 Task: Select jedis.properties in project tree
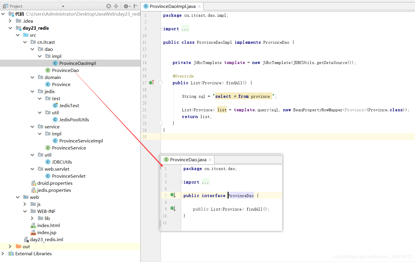pos(54,190)
